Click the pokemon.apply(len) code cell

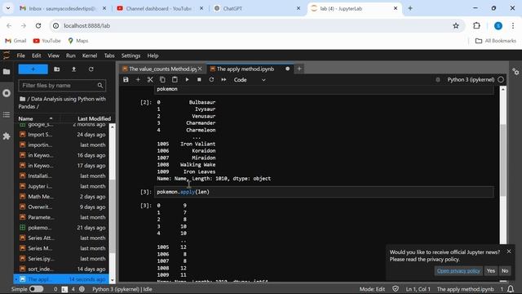[x=324, y=192]
